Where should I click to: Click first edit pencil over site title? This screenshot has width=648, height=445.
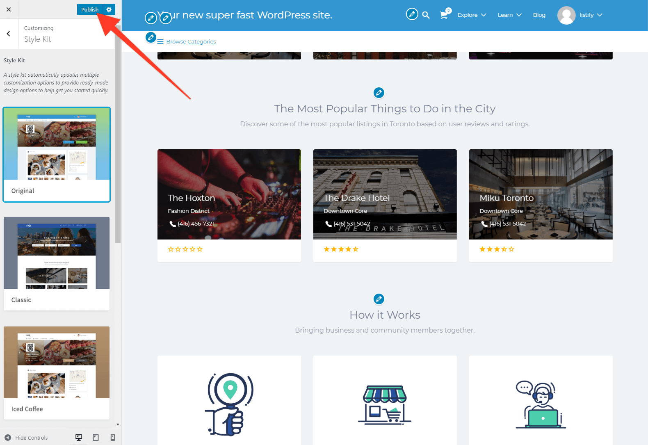click(x=151, y=18)
